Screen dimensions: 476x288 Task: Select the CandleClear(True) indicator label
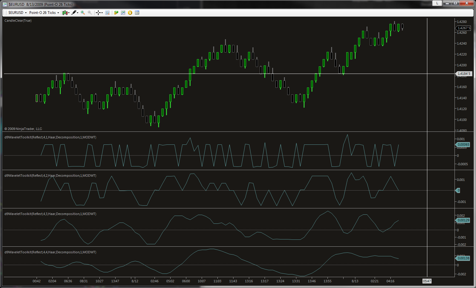coord(18,21)
